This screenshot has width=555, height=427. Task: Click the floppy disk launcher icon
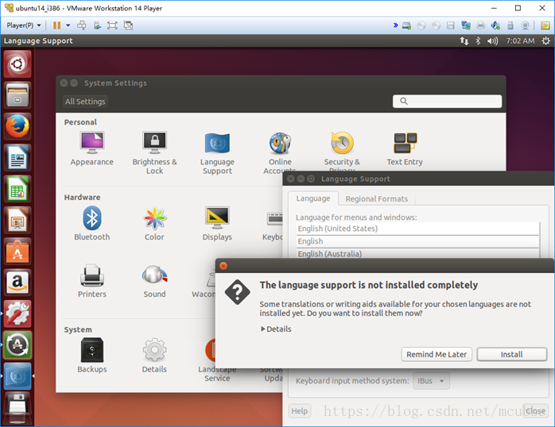17,408
